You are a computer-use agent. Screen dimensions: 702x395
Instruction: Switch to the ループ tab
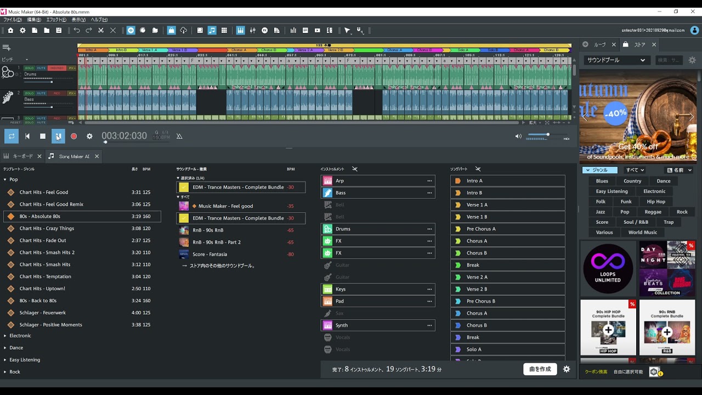(x=600, y=44)
